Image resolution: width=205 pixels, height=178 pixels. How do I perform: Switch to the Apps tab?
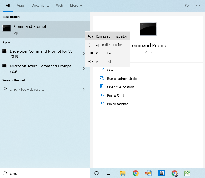pos(21,6)
